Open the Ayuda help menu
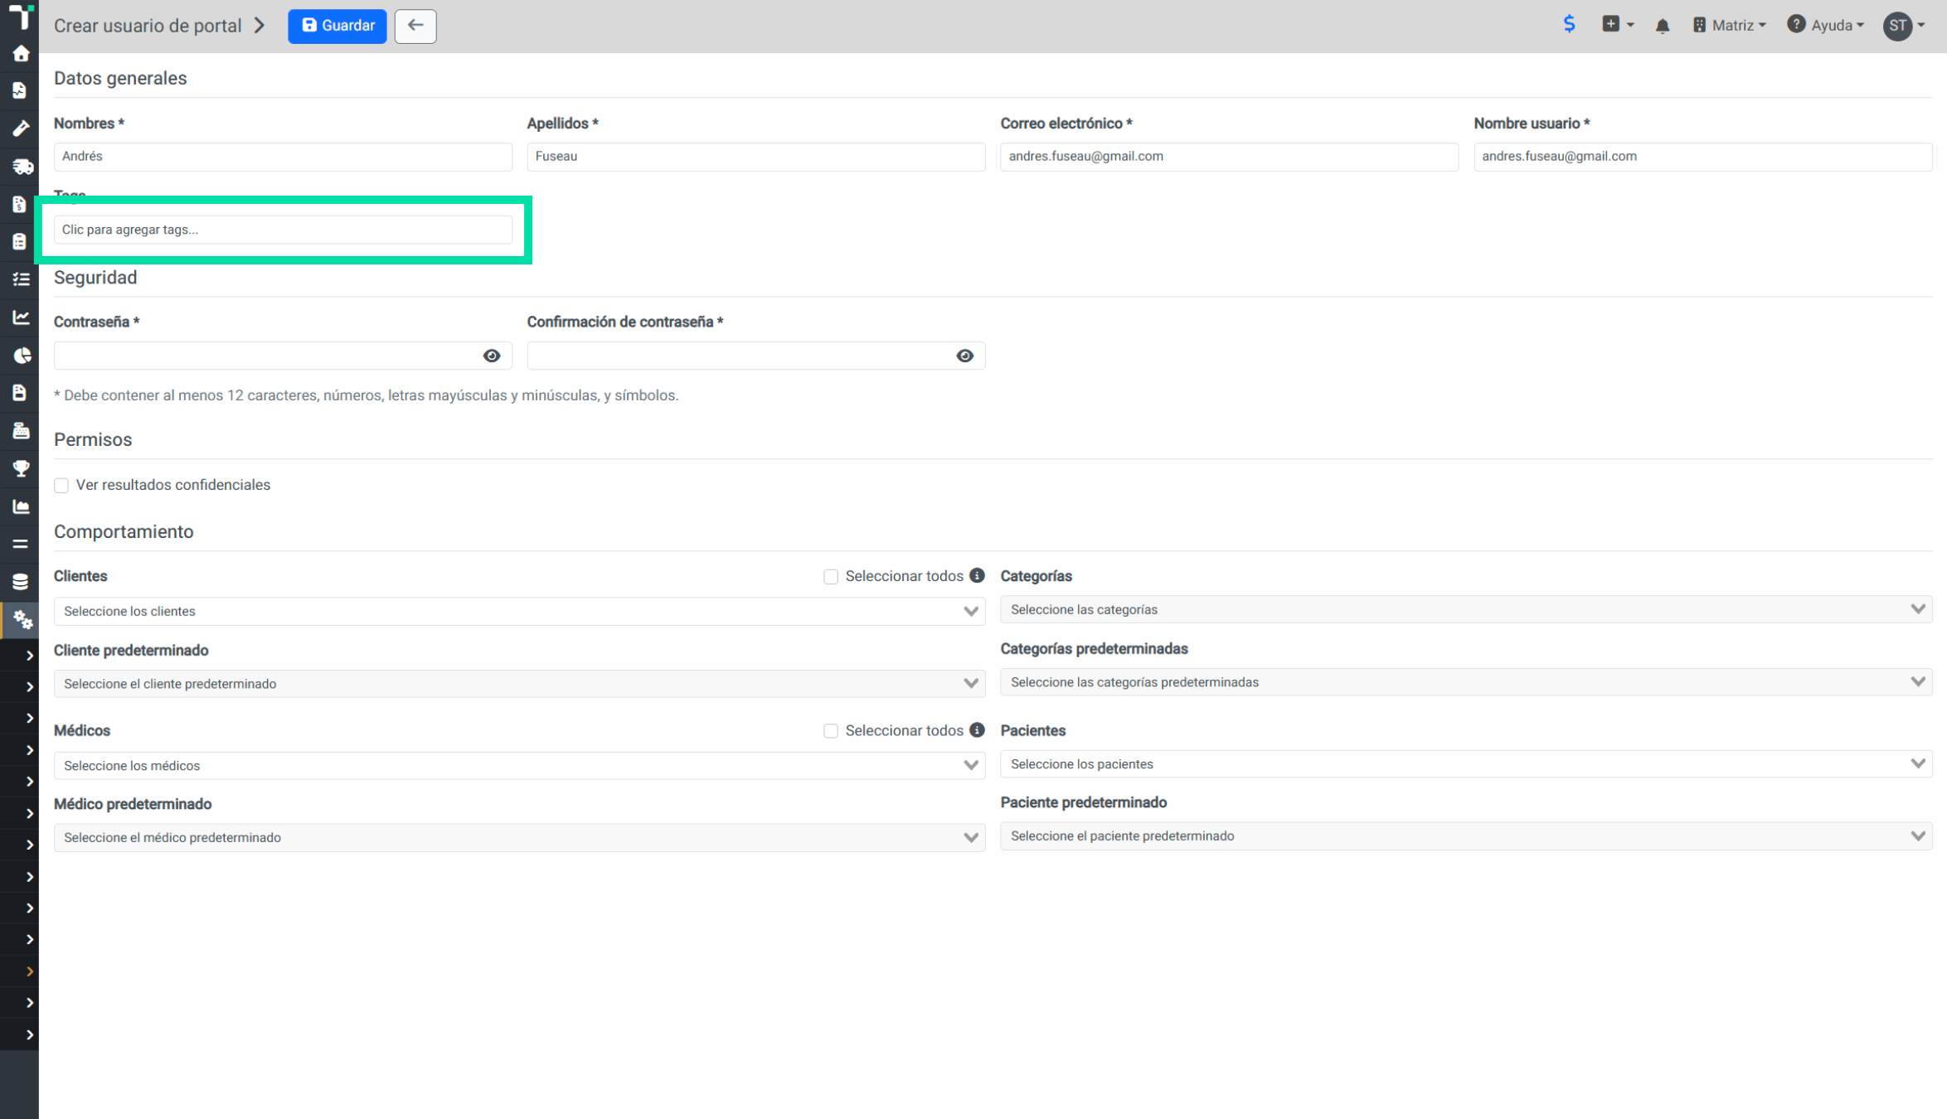 click(1825, 26)
